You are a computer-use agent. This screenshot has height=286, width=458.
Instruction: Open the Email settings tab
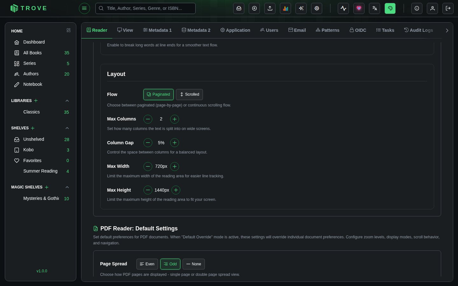click(x=297, y=30)
